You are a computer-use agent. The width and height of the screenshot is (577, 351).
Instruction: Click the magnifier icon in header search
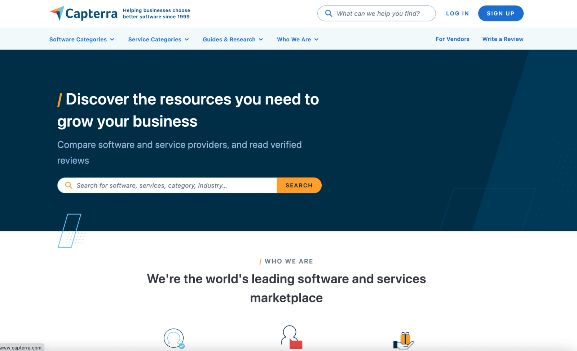point(329,13)
